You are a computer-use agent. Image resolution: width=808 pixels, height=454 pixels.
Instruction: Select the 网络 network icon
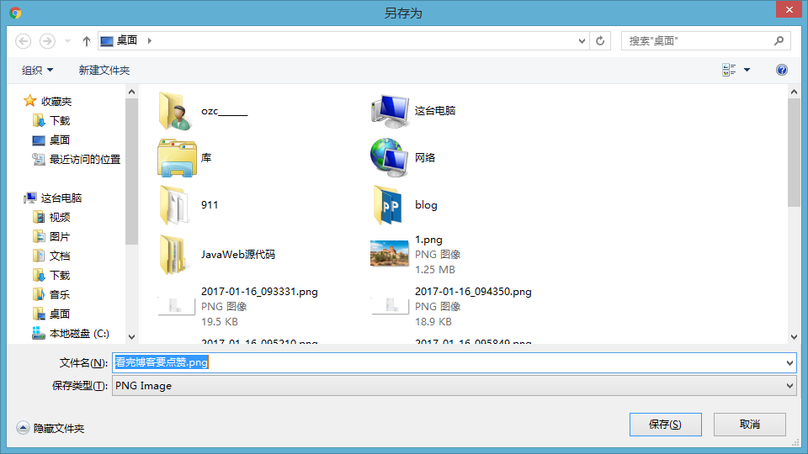coord(389,157)
